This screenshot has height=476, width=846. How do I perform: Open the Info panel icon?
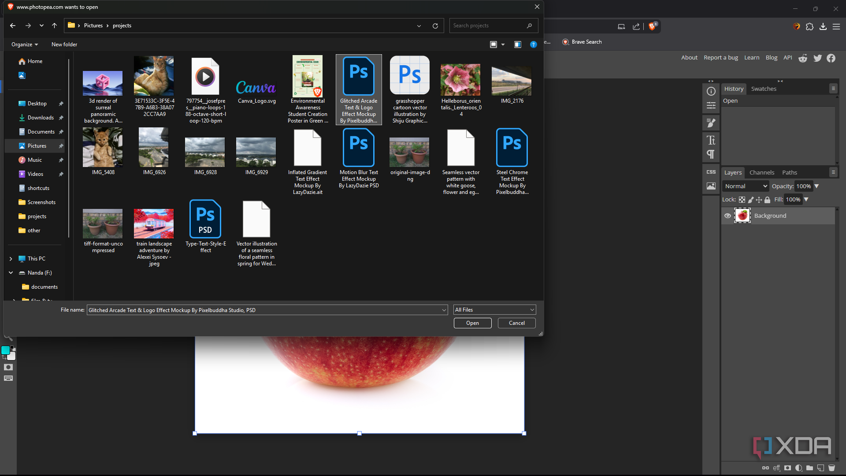tap(711, 91)
